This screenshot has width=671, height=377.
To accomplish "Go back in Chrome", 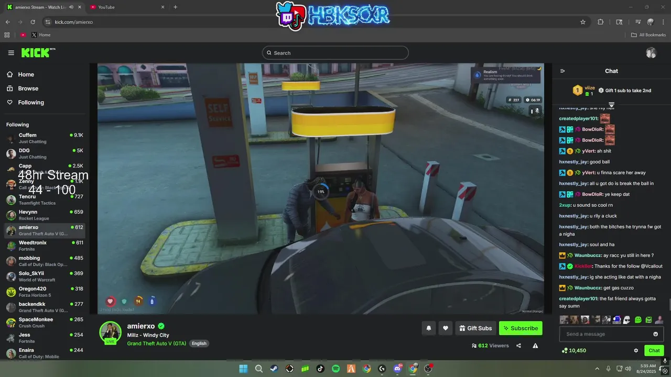I will click(x=7, y=22).
